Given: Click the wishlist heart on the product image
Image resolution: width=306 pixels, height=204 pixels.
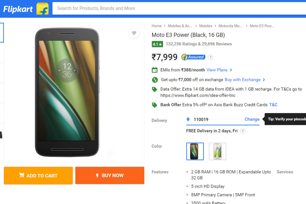Looking at the screenshot, I should coord(134,33).
